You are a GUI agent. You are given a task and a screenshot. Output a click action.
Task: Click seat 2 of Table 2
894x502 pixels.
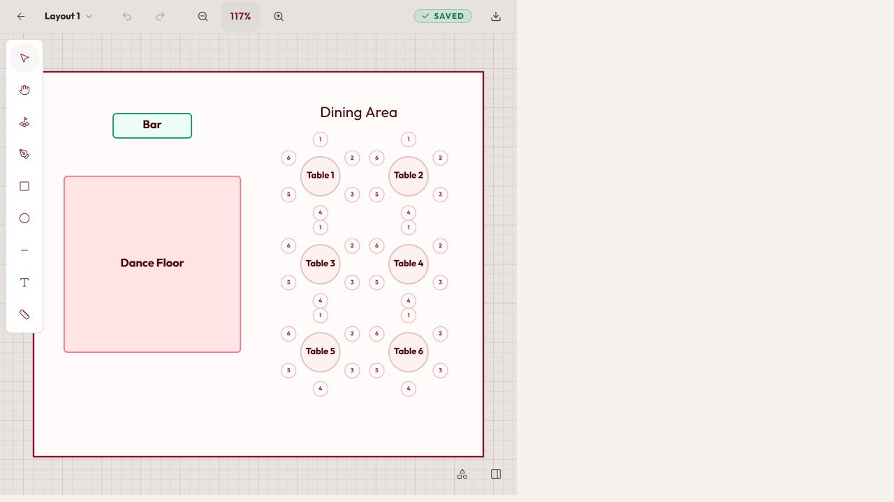pyautogui.click(x=440, y=158)
